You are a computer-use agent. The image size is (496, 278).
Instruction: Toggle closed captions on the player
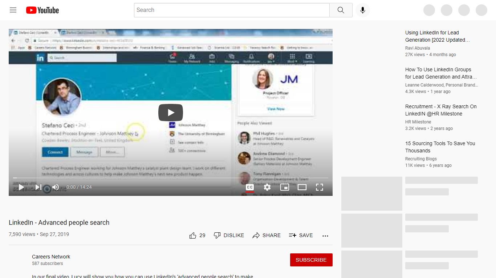tap(250, 187)
